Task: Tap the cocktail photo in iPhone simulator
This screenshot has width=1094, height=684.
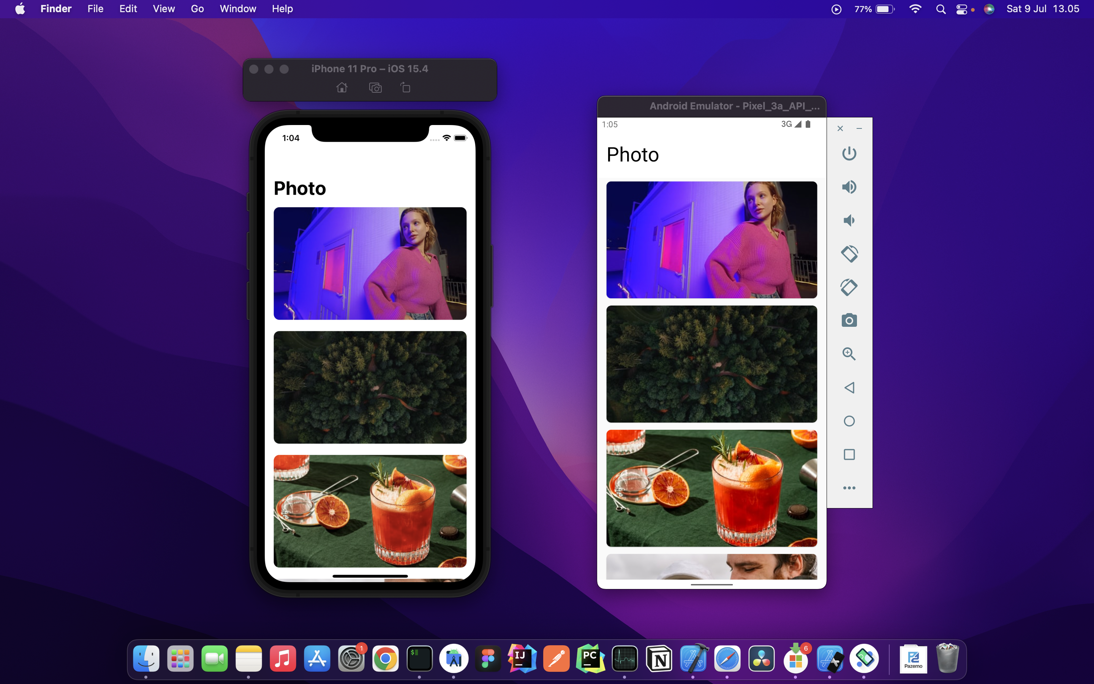Action: pyautogui.click(x=370, y=511)
